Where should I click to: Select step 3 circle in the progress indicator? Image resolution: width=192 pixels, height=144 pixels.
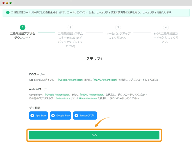[118, 27]
